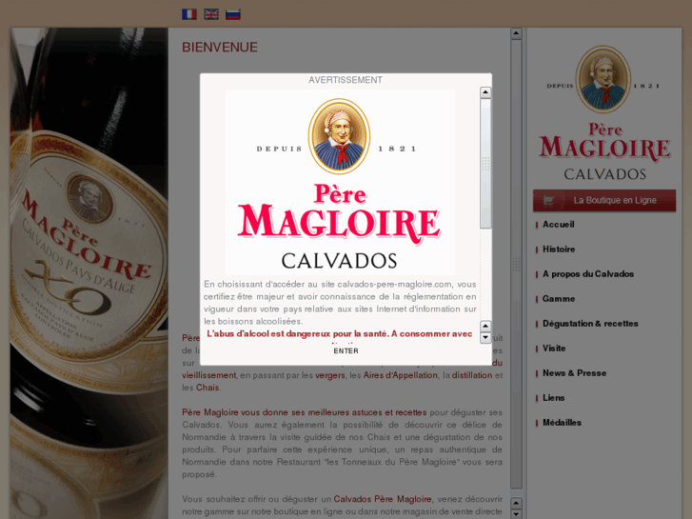
Task: Switch site language to Russian flag
Action: (x=233, y=14)
